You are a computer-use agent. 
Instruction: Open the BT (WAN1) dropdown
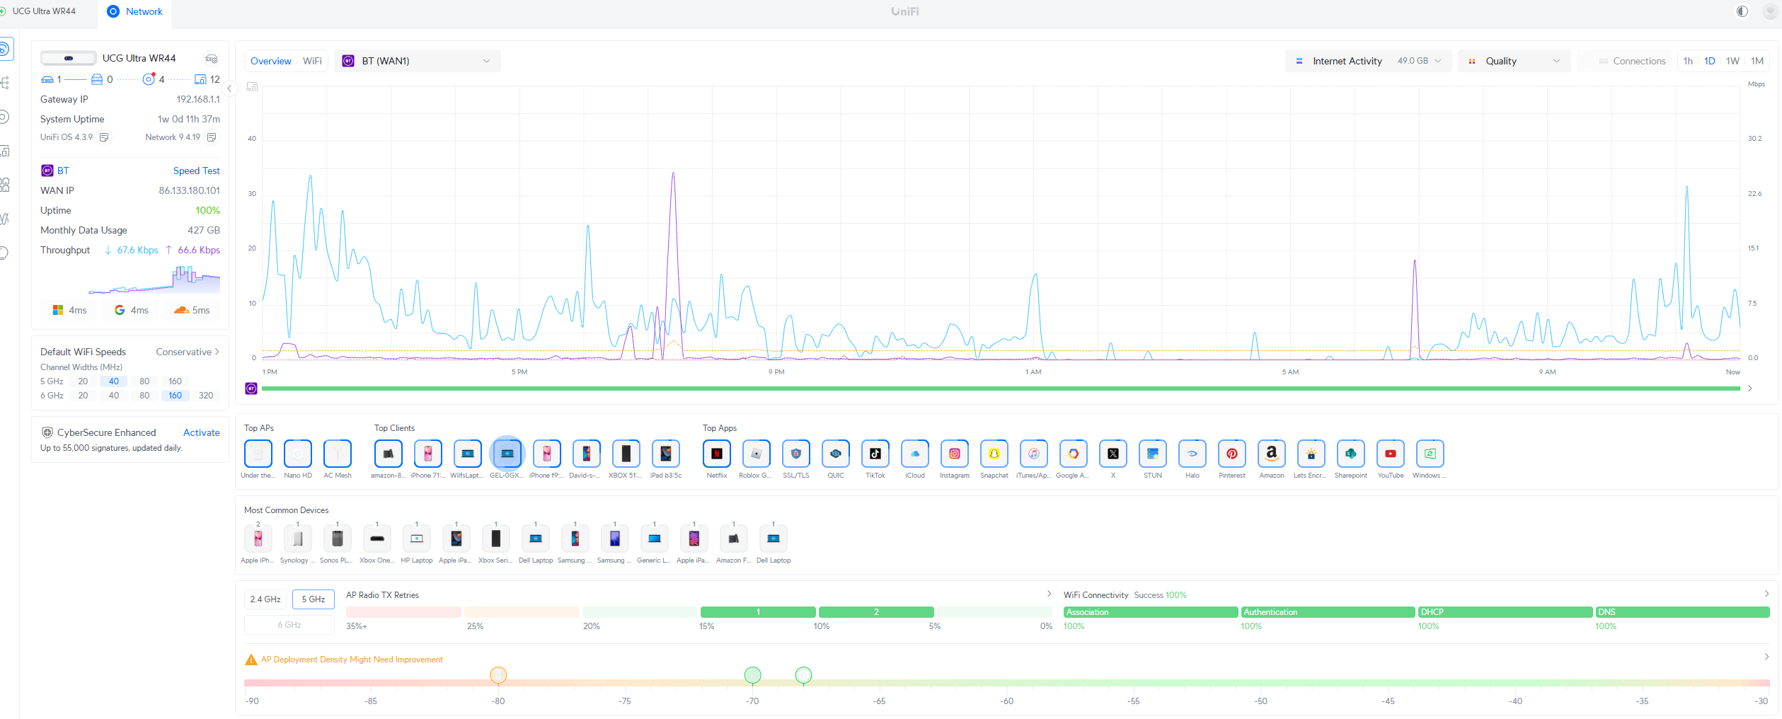pyautogui.click(x=417, y=61)
